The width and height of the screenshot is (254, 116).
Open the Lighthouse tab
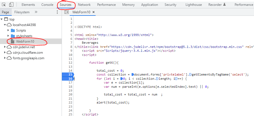coord(193,5)
